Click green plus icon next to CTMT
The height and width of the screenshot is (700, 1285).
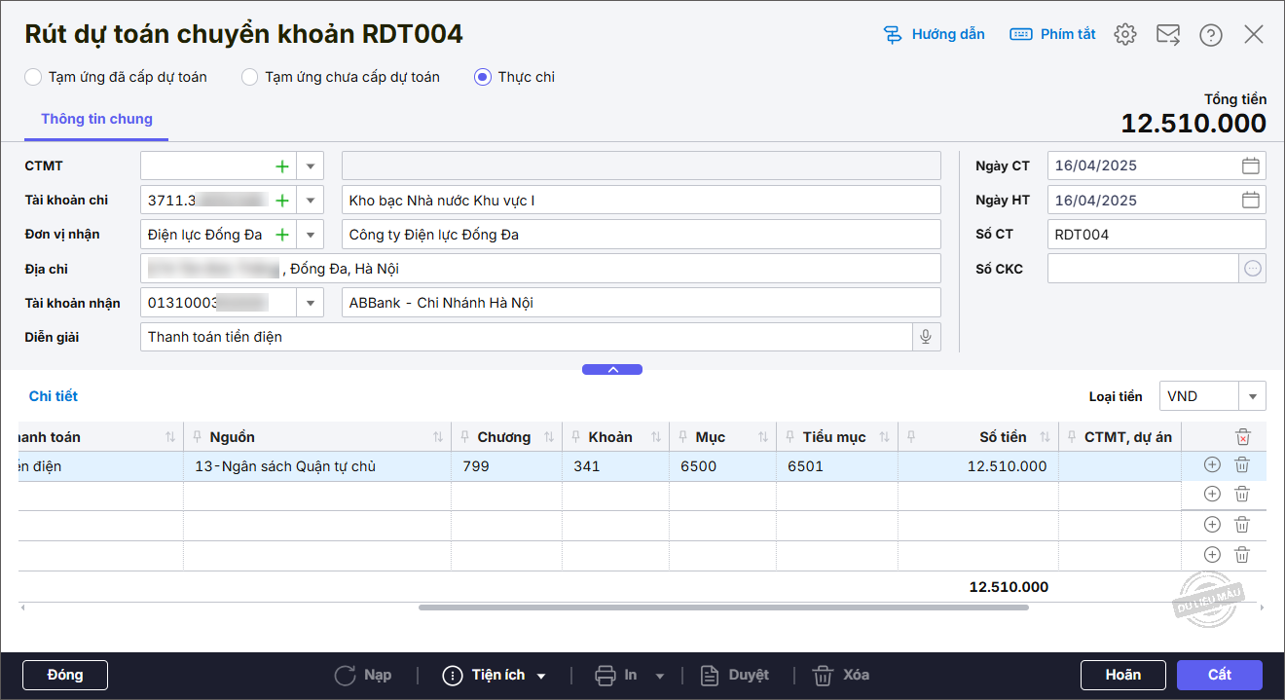282,166
